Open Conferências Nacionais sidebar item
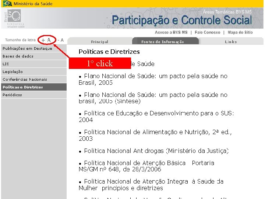This screenshot has height=199, width=265. point(34,79)
